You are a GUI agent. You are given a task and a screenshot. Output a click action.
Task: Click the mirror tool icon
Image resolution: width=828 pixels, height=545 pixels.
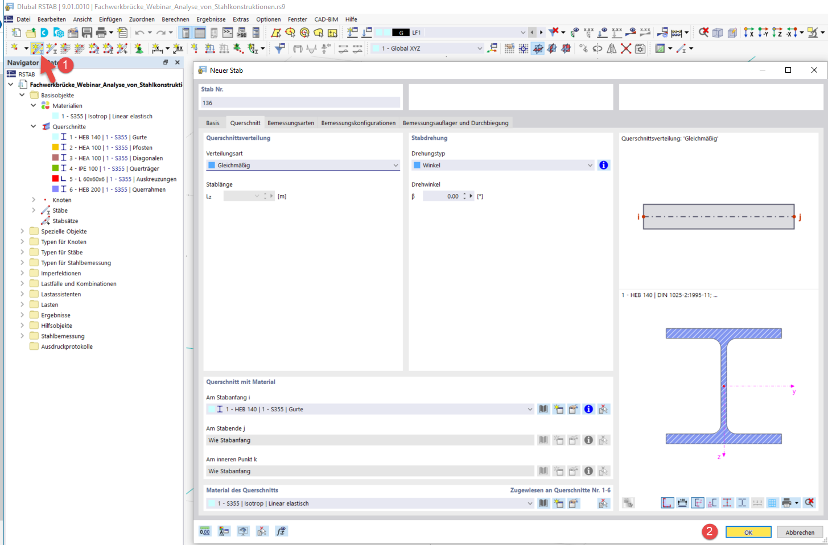[x=612, y=48]
